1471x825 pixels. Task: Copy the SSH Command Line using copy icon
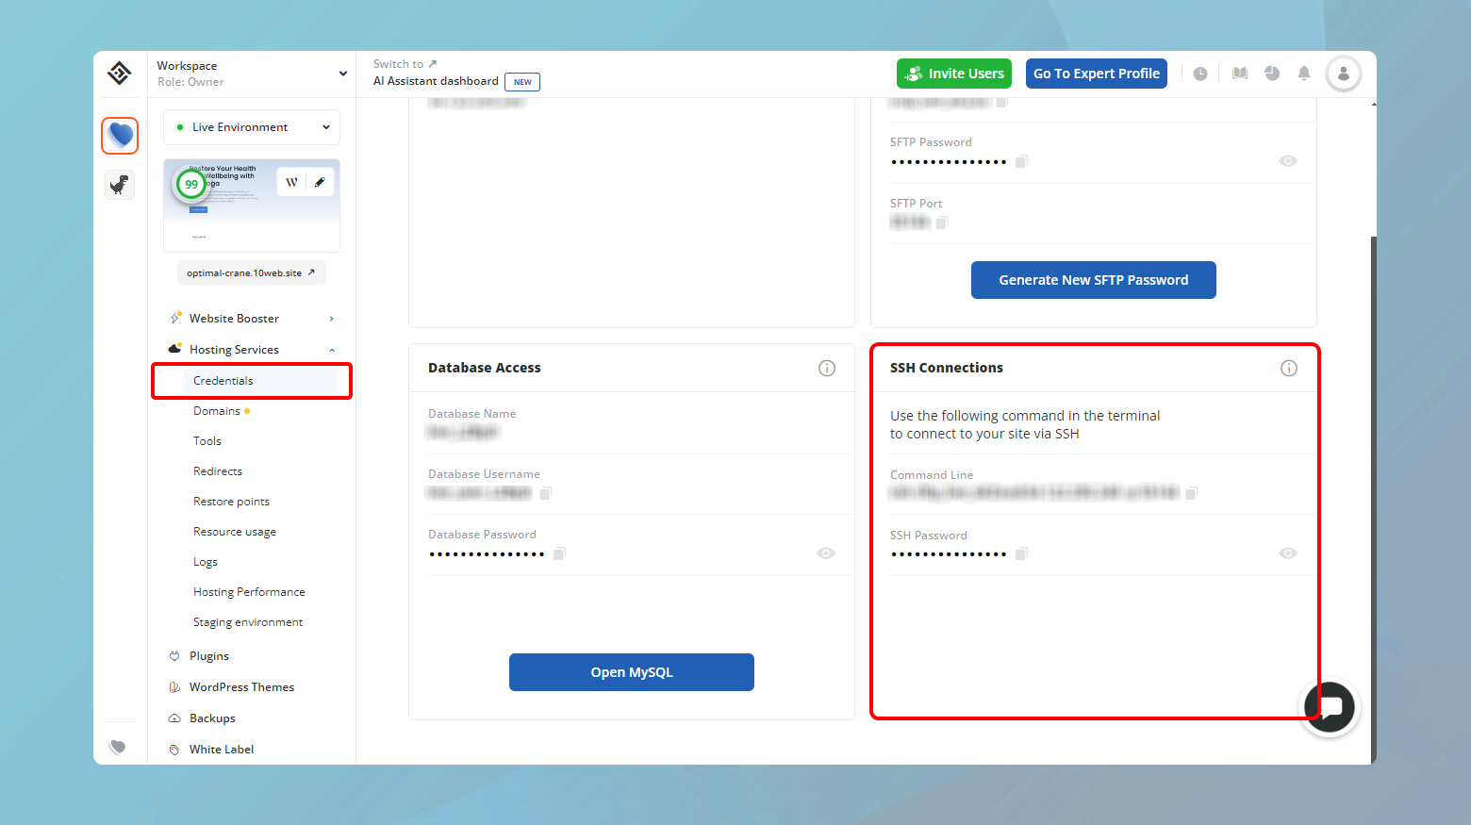click(x=1192, y=493)
